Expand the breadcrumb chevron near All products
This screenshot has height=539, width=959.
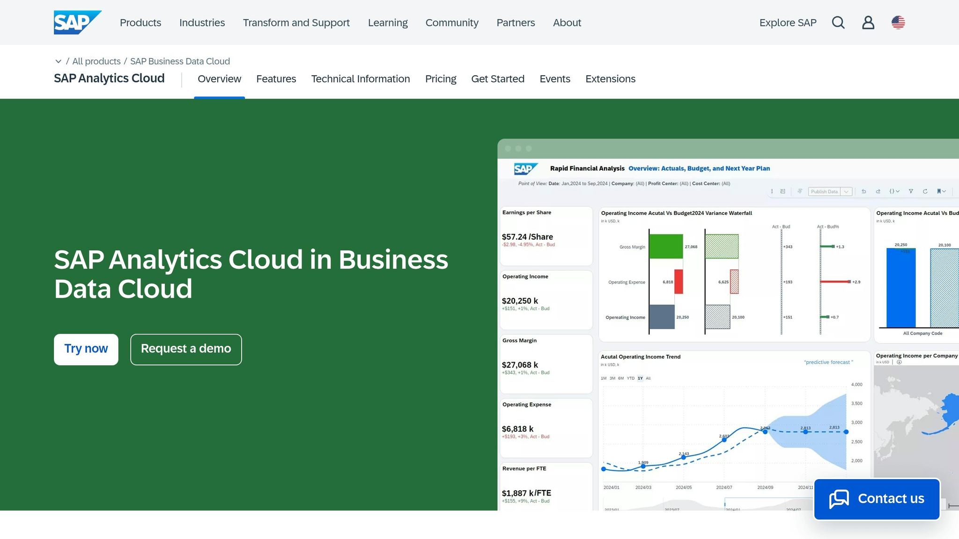[59, 61]
